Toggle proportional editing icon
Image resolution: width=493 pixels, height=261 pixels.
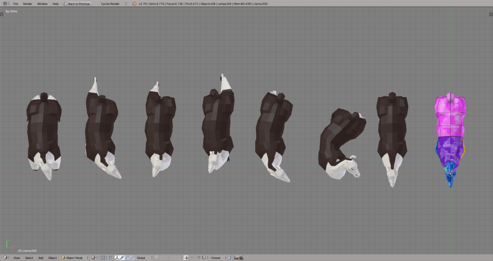[x=192, y=258]
